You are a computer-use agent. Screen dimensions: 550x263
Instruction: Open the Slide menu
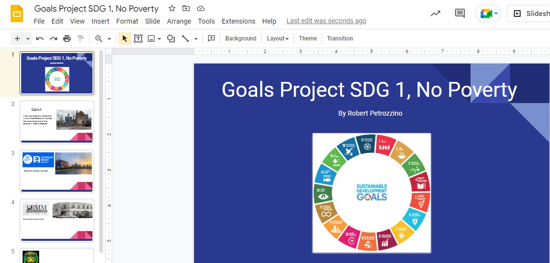[x=153, y=21]
